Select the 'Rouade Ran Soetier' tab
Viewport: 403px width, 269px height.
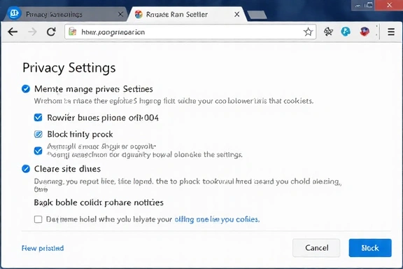pos(186,14)
